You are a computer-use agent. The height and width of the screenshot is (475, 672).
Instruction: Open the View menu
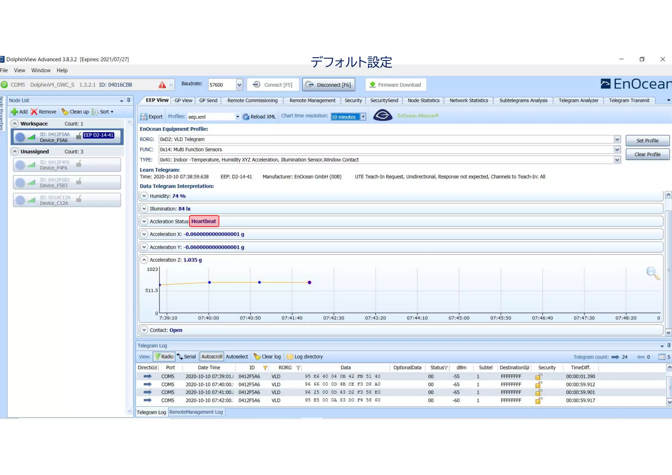tap(19, 71)
